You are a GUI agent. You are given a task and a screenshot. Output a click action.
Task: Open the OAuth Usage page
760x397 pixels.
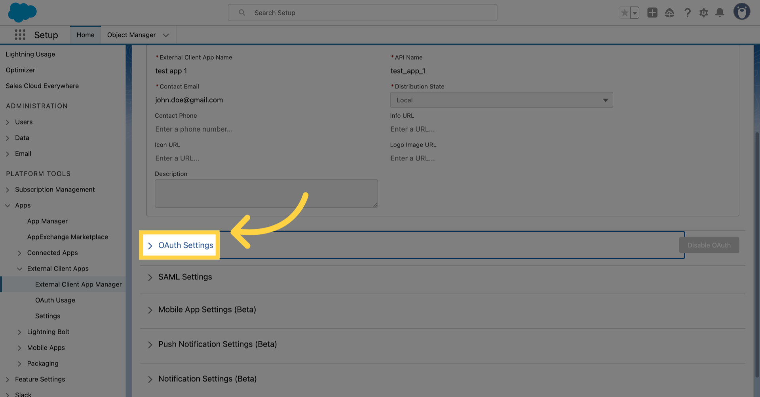pyautogui.click(x=55, y=300)
